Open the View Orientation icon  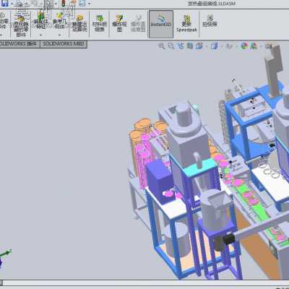point(199,46)
